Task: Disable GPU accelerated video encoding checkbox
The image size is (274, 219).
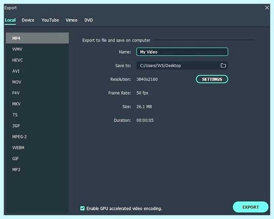Action: pos(82,208)
